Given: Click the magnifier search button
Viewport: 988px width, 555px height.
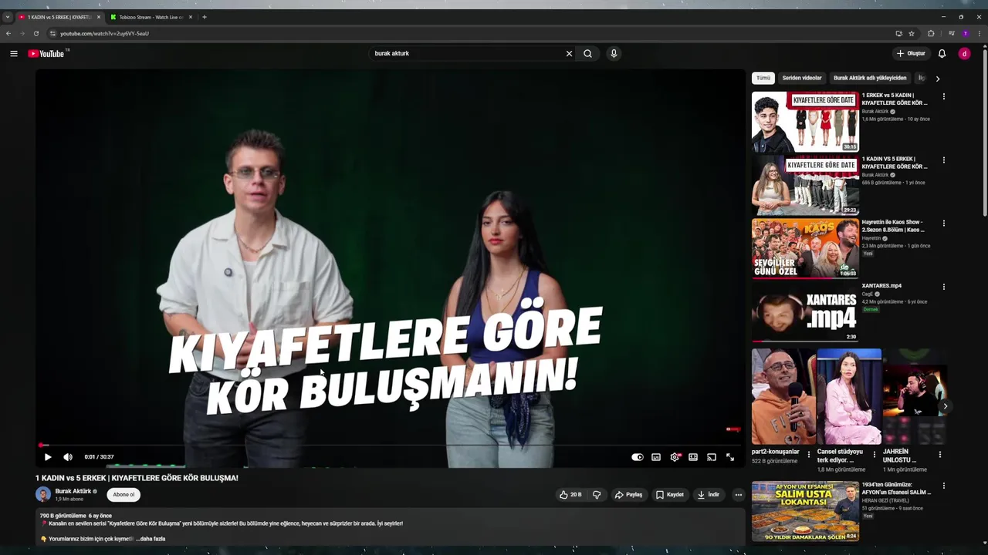Looking at the screenshot, I should (x=587, y=53).
